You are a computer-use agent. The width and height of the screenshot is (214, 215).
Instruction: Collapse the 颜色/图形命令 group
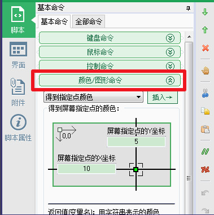(110, 80)
